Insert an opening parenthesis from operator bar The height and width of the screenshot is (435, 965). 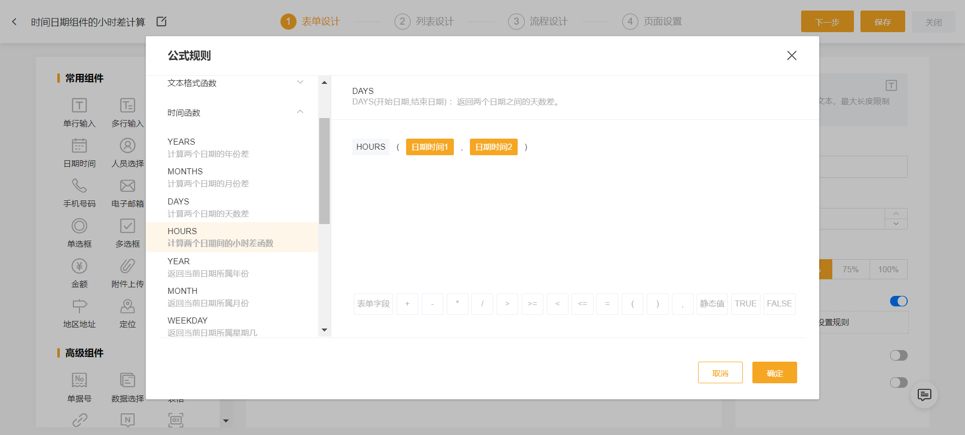coord(632,304)
